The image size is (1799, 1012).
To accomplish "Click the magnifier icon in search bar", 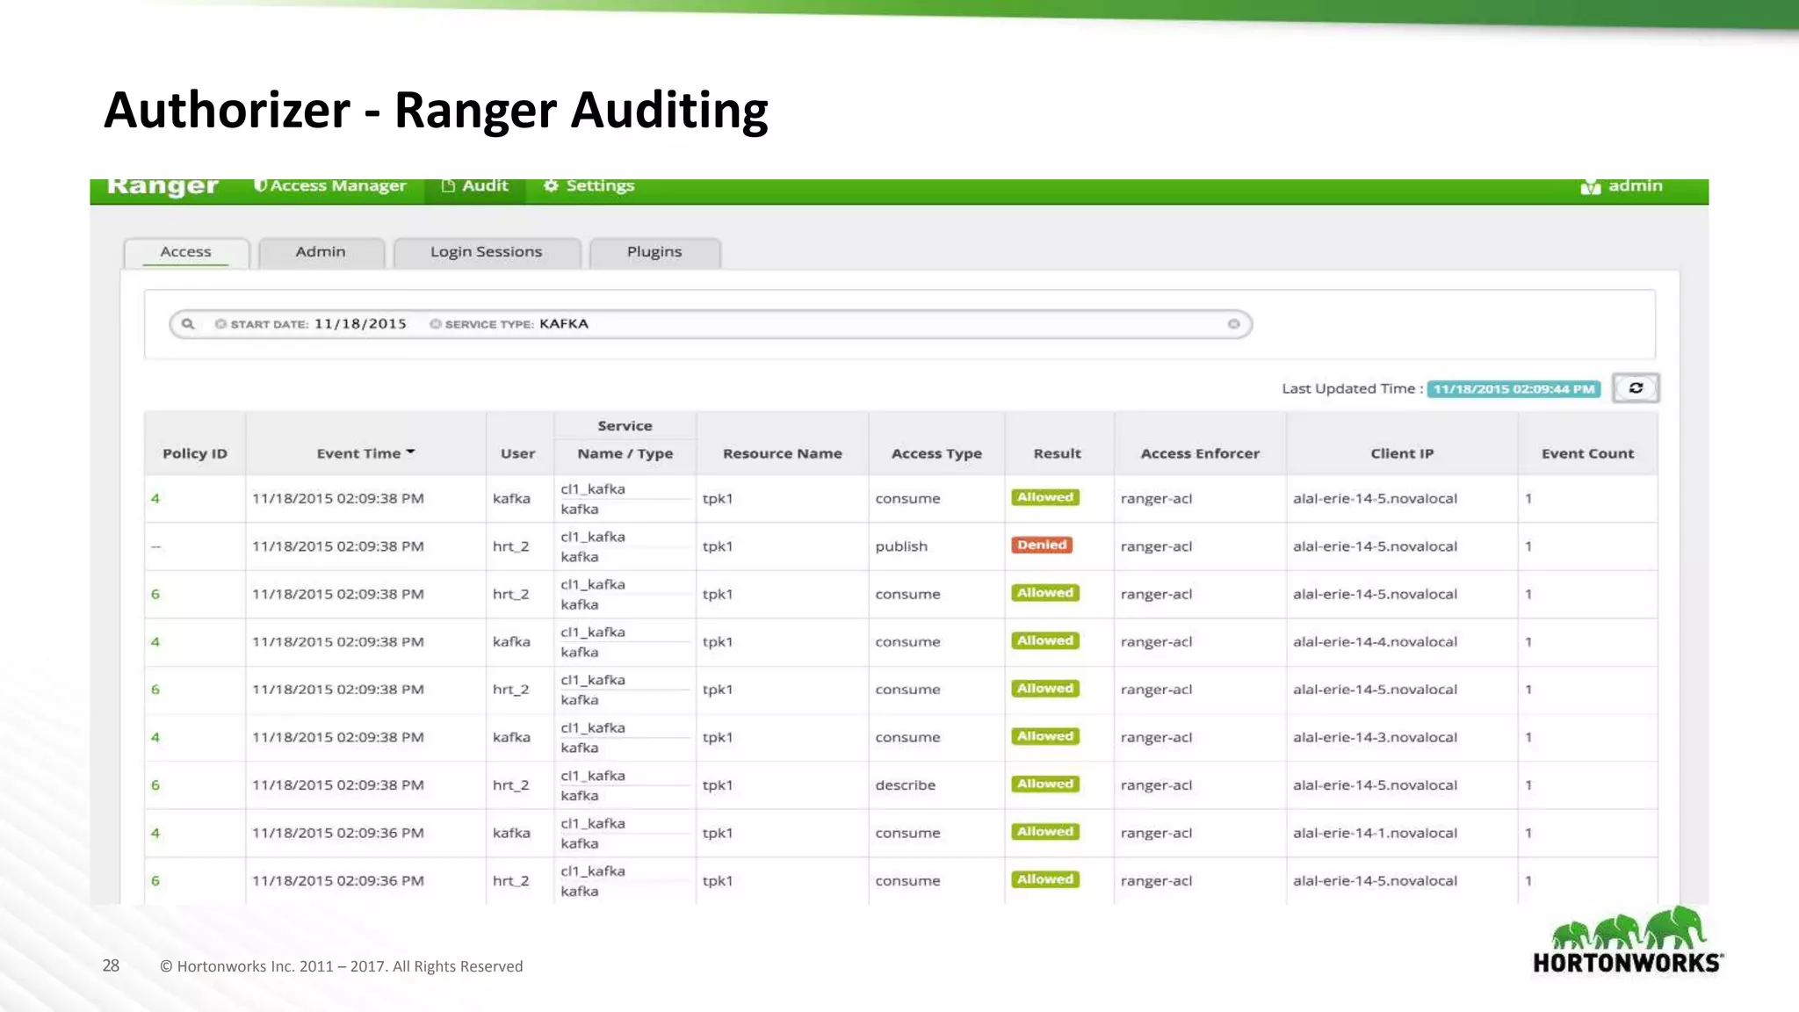I will coord(188,324).
